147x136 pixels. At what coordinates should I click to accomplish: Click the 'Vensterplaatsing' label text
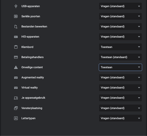[x=32, y=108]
